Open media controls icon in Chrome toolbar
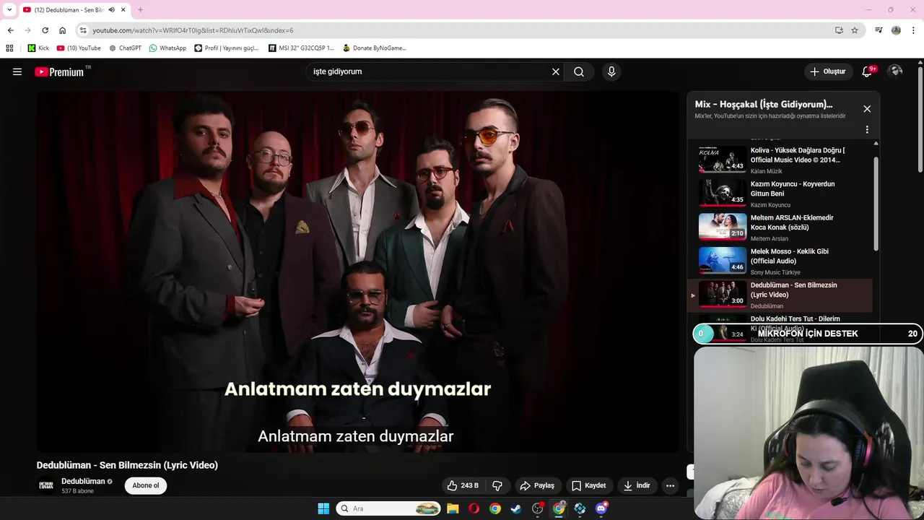 click(x=879, y=30)
